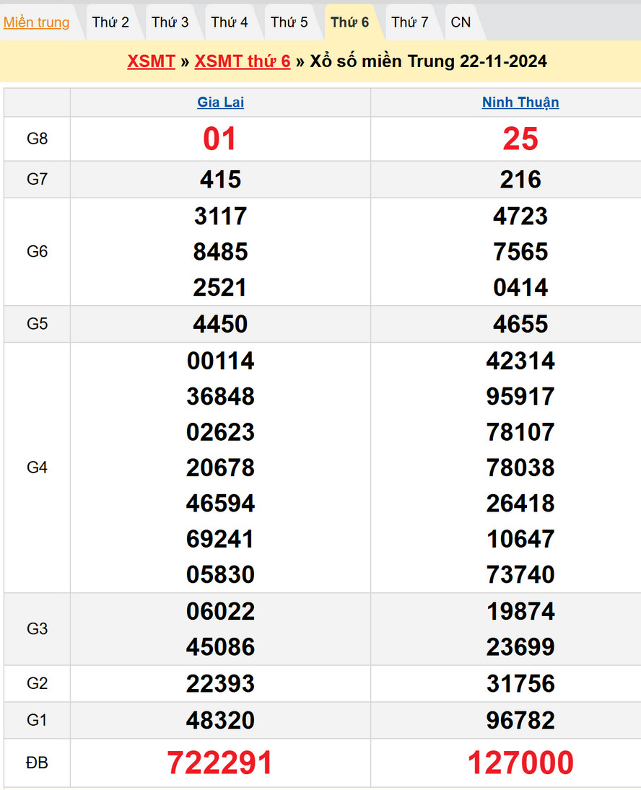Open the Ninh Thuận province link
The image size is (641, 790).
point(520,102)
